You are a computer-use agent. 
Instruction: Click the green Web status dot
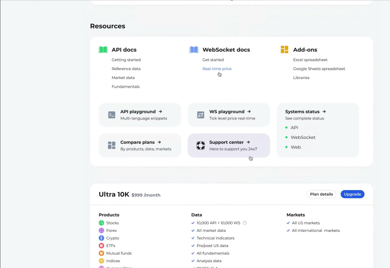[287, 147]
